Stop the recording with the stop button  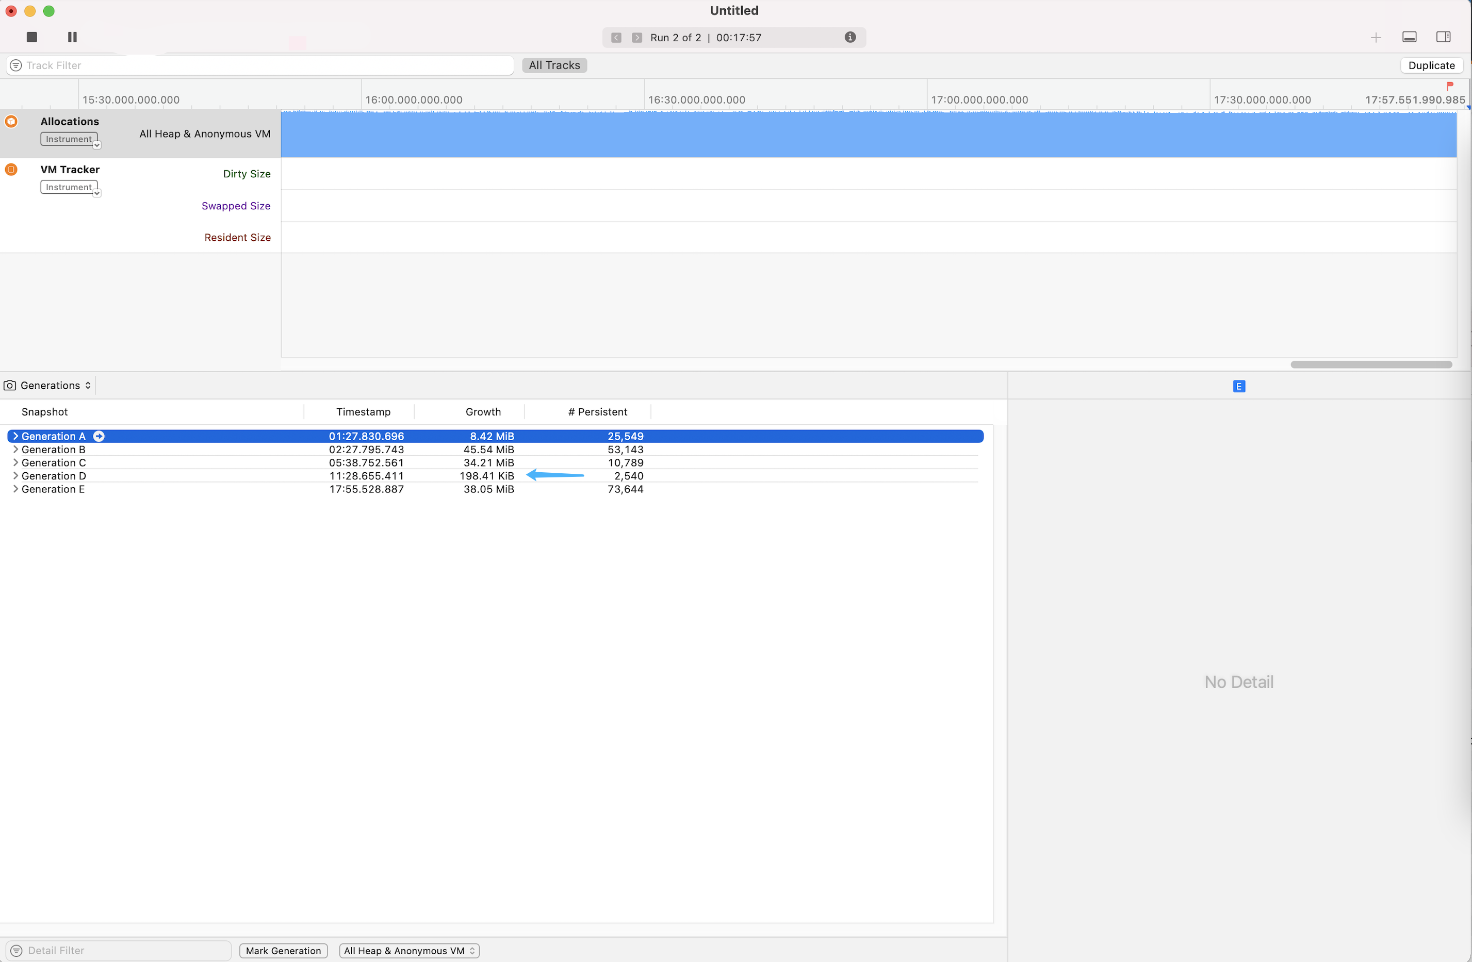(x=31, y=37)
